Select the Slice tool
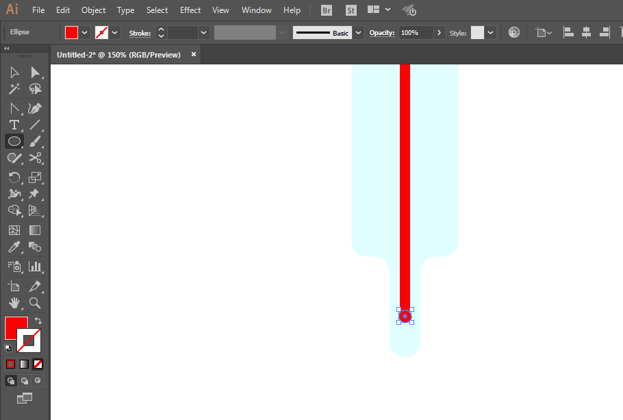 pos(35,286)
